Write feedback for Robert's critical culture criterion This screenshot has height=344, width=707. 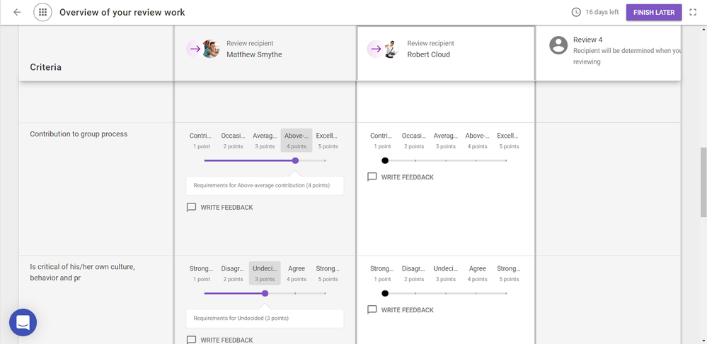click(x=401, y=310)
